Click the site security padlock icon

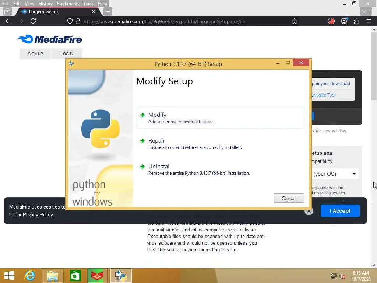pyautogui.click(x=78, y=21)
